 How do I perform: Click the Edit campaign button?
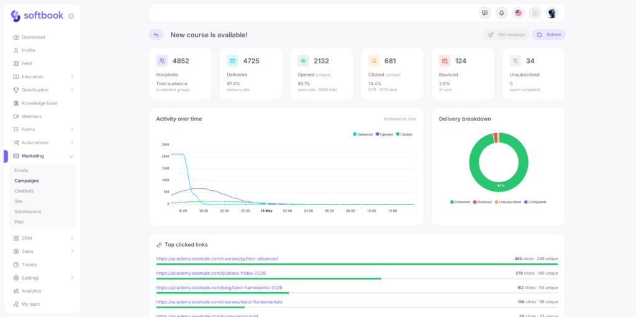(507, 35)
